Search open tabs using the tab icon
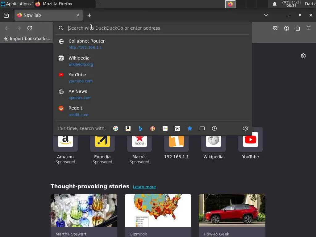Image resolution: width=316 pixels, height=237 pixels. point(202,128)
